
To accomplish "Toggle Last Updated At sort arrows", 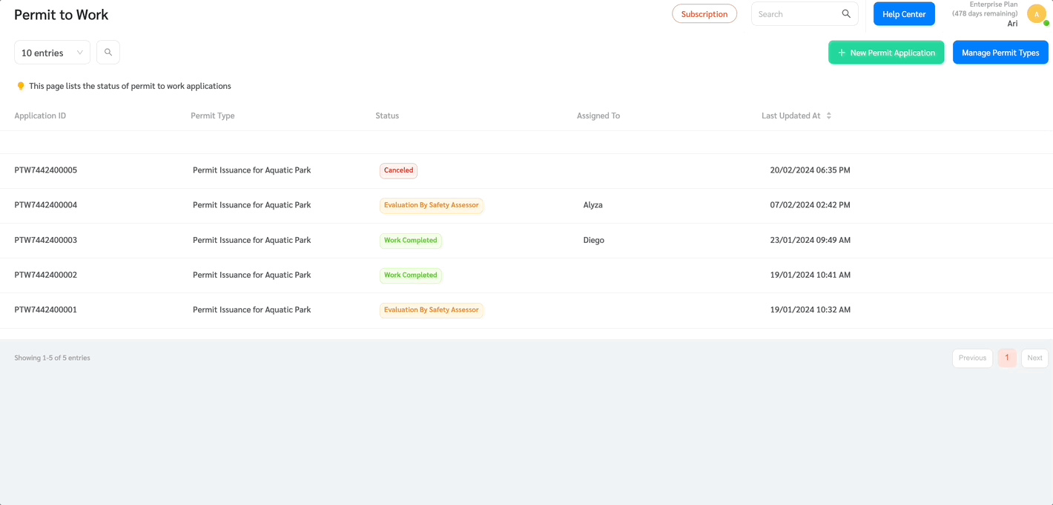I will 829,116.
